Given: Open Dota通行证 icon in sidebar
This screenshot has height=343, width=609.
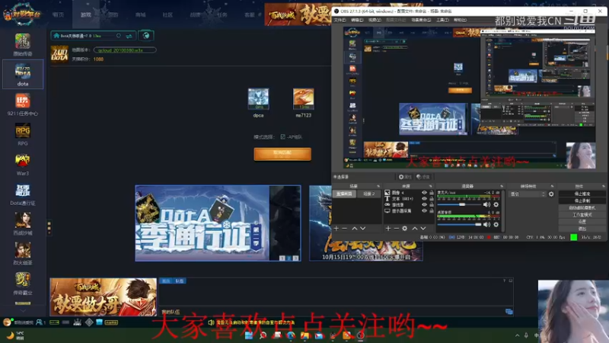Looking at the screenshot, I should (23, 194).
